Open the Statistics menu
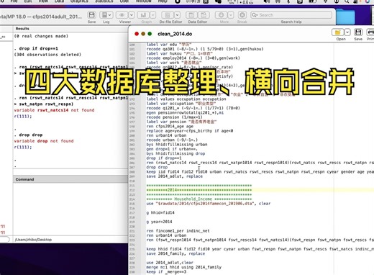374x275 pixels. tap(104, 1)
